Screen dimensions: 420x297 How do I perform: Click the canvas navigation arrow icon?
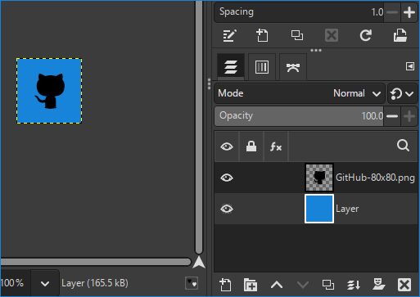[199, 263]
